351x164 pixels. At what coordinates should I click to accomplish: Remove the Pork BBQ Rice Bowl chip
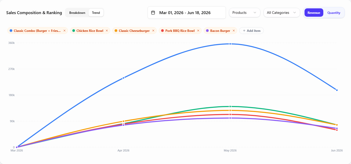[198, 31]
